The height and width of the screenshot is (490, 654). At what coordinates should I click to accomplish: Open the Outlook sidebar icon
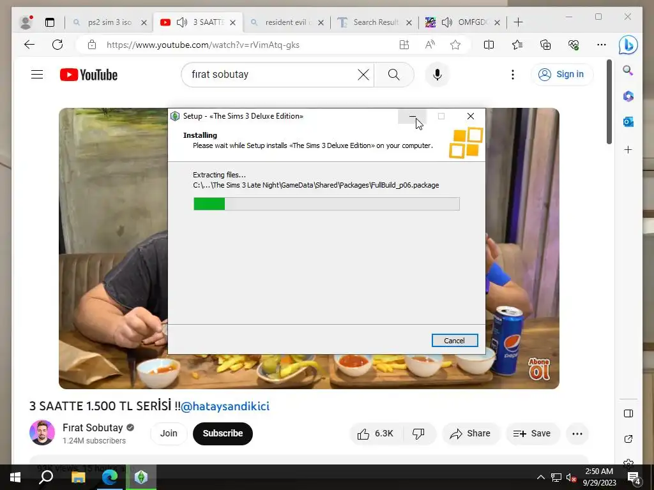coord(628,122)
